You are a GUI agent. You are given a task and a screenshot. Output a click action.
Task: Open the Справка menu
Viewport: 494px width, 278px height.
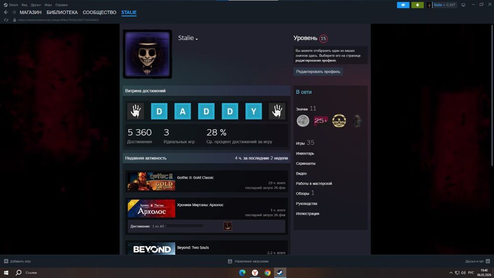(61, 5)
